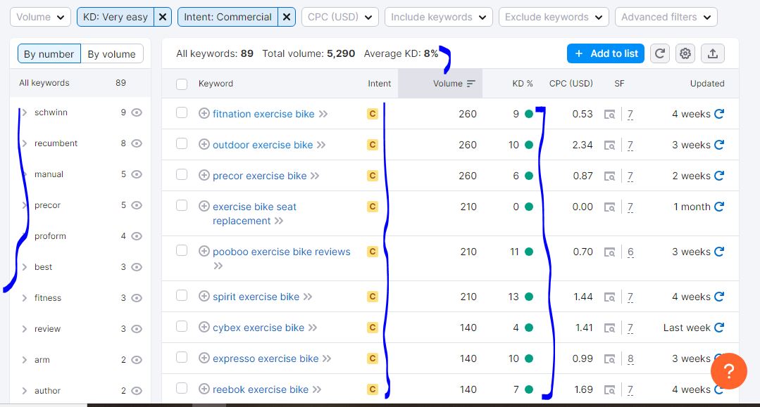
Task: Open the spirit exercise bike keyword link
Action: 256,297
